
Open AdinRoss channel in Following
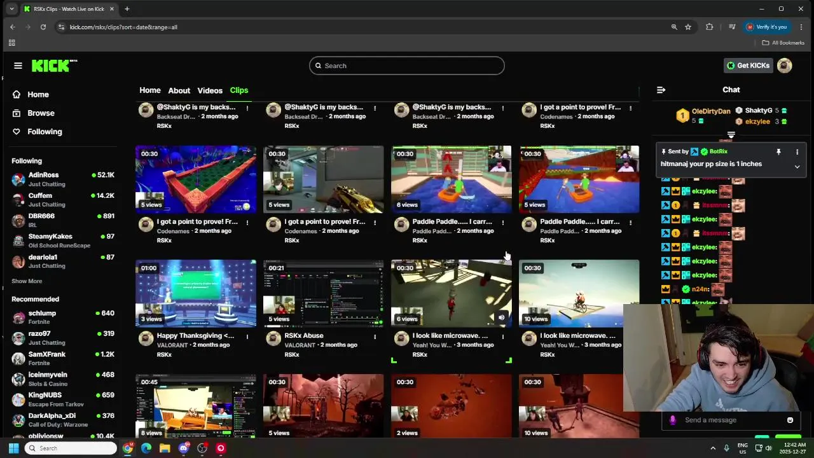point(63,179)
